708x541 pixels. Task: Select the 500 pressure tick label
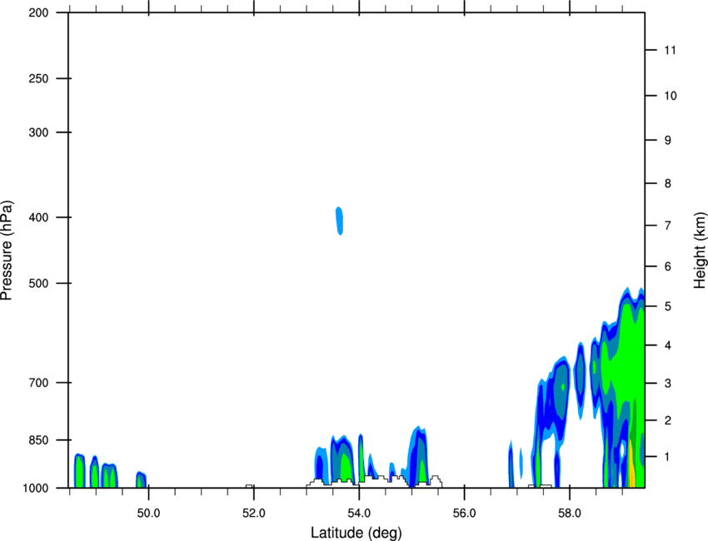39,283
